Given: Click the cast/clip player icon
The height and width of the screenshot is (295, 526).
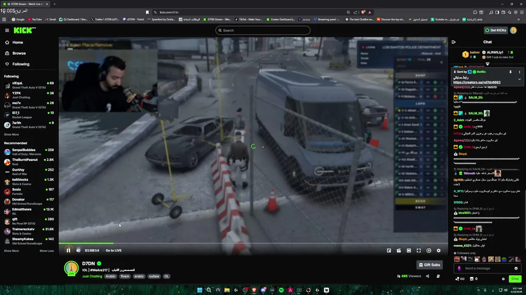Looking at the screenshot, I should [x=399, y=250].
